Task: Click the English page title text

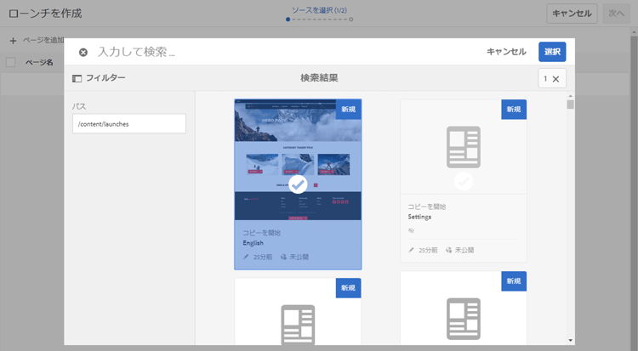Action: click(253, 243)
